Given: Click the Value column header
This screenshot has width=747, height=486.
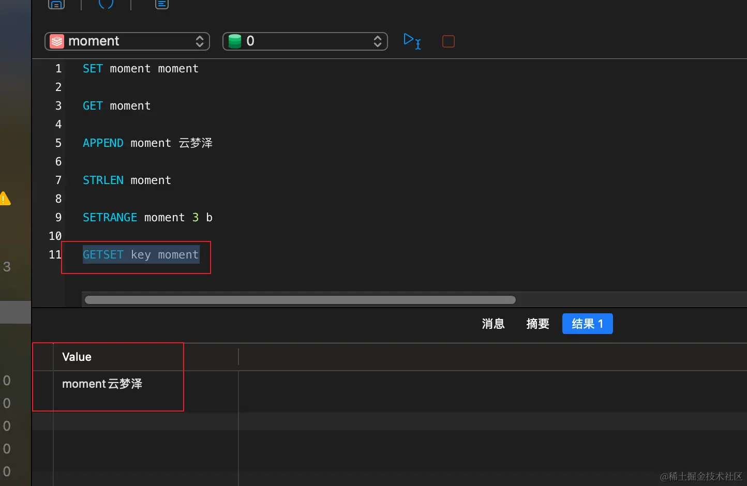Looking at the screenshot, I should (x=145, y=357).
